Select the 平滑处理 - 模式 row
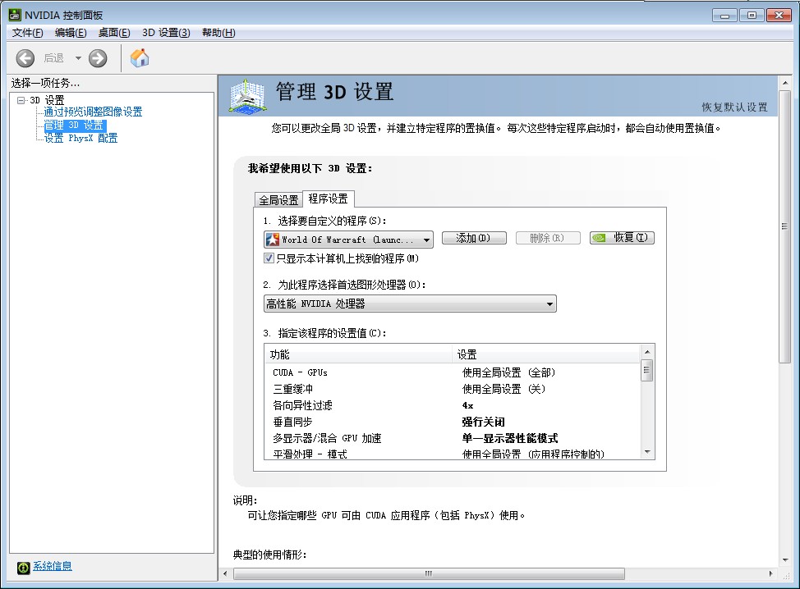The width and height of the screenshot is (800, 589). [452, 453]
